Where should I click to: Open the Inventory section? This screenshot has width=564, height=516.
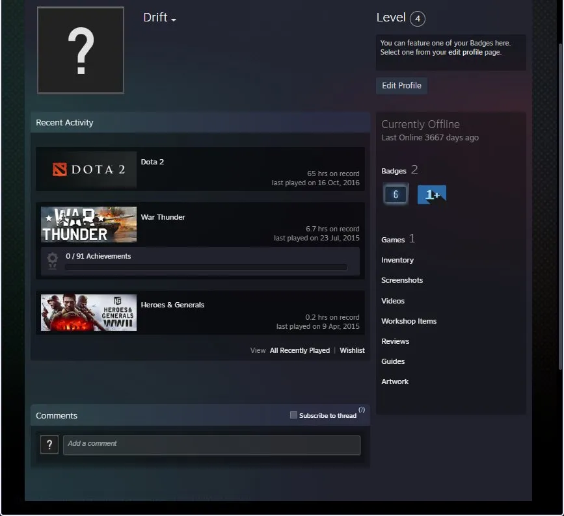tap(397, 260)
